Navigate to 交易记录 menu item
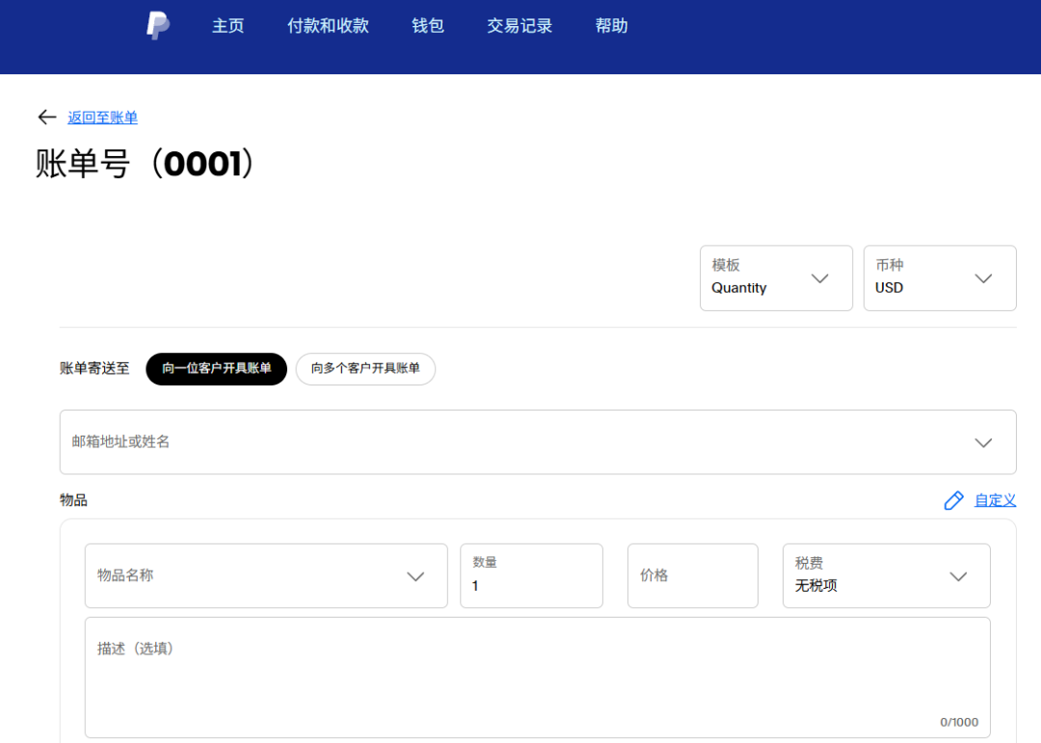Viewport: 1041px width, 743px height. click(x=519, y=26)
